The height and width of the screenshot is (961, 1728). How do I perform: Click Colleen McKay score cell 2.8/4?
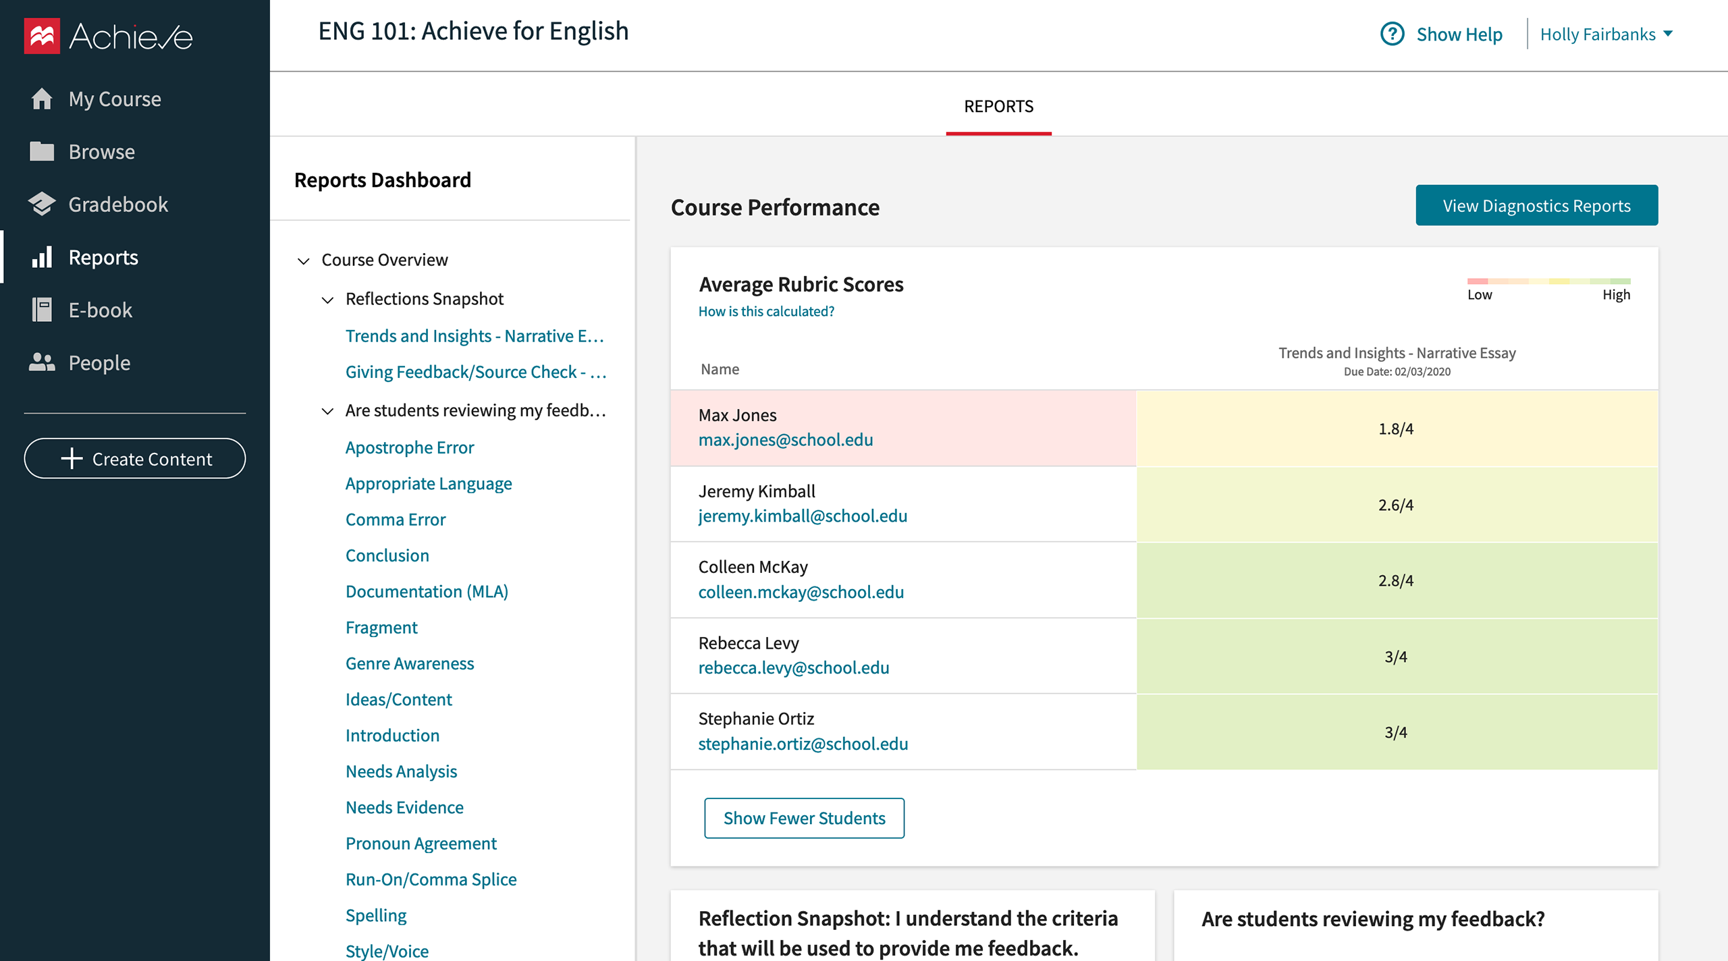coord(1397,580)
